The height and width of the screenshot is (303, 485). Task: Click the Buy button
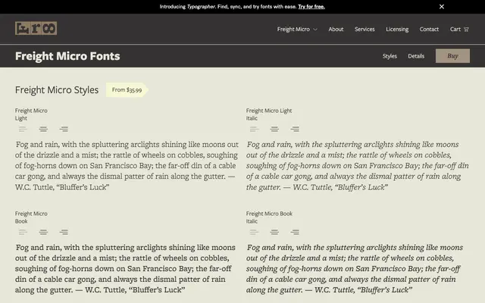(452, 56)
